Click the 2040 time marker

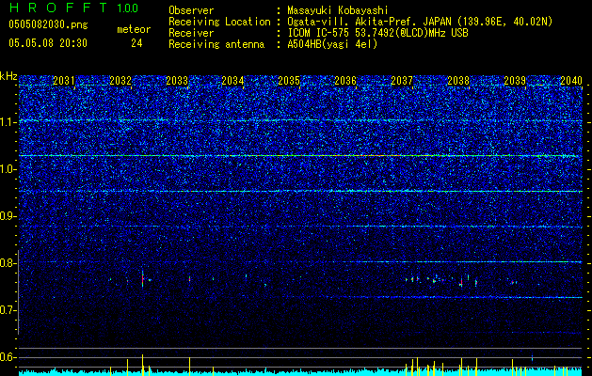[x=571, y=80]
